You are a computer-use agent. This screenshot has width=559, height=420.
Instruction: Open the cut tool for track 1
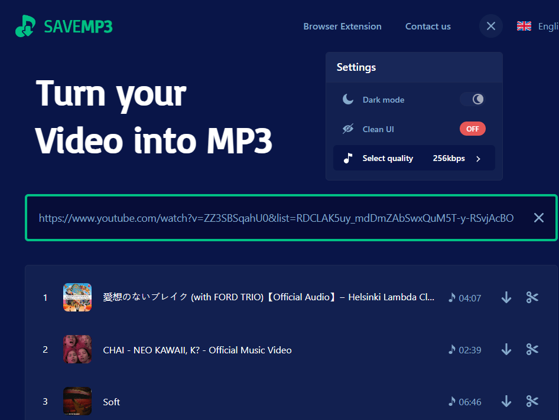[532, 298]
